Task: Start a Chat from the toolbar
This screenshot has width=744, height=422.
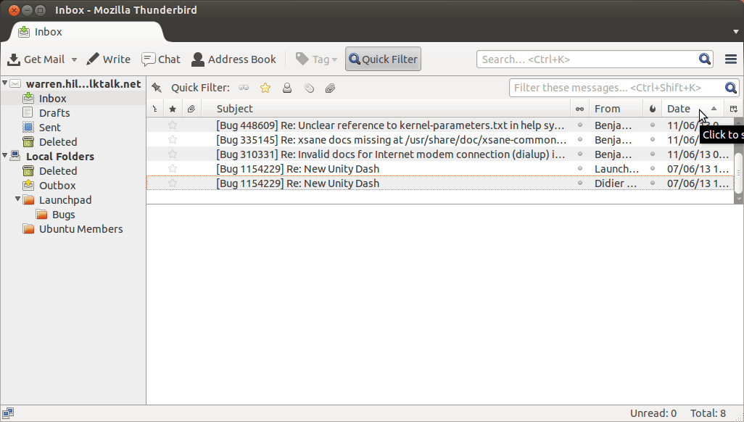Action: (161, 59)
